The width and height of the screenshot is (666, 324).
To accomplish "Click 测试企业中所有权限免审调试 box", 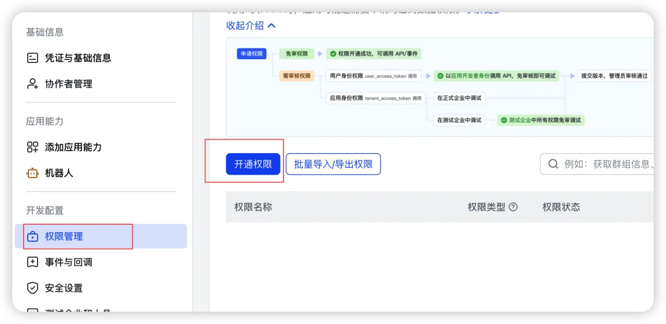I will tap(541, 120).
